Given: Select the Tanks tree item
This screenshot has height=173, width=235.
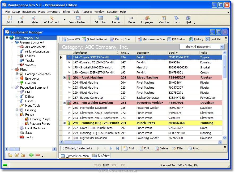Looking at the screenshot, I should (29, 137).
